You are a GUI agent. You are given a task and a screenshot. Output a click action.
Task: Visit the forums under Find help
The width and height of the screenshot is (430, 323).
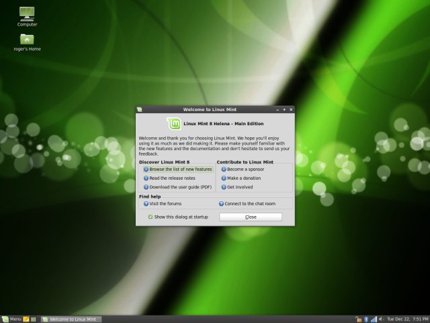coord(165,203)
